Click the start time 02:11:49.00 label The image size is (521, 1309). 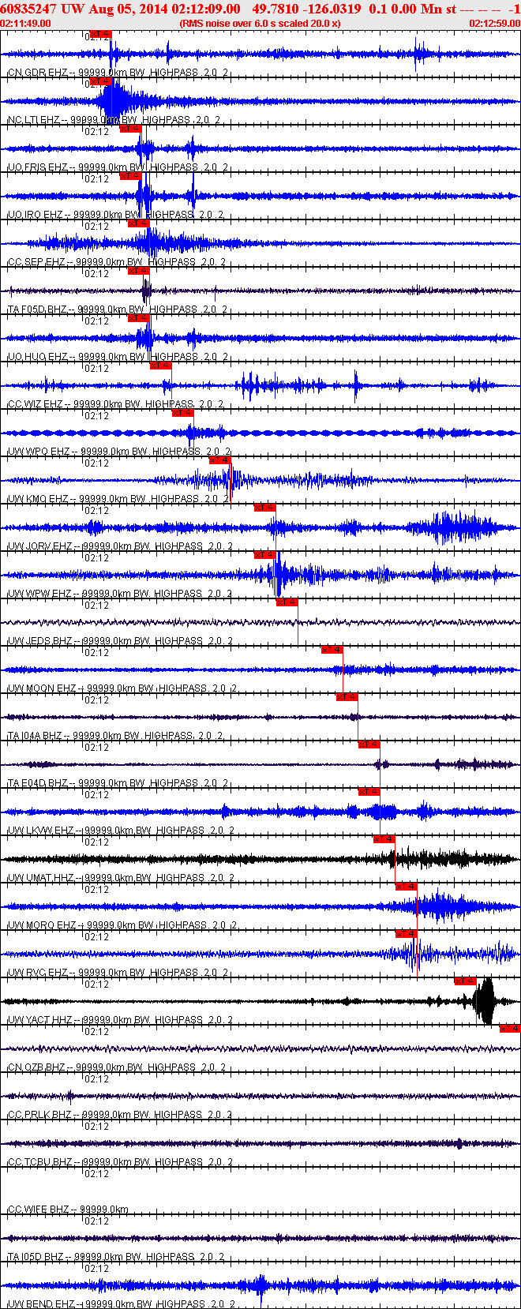coord(25,24)
